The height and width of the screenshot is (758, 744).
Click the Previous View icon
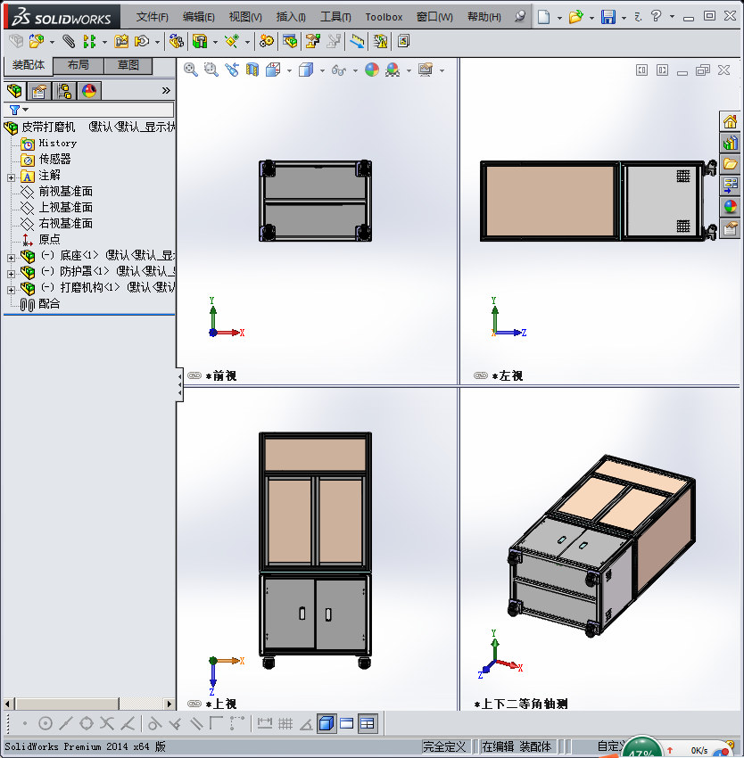(x=232, y=70)
